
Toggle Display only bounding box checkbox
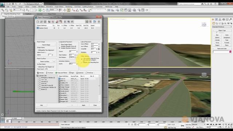(82, 63)
